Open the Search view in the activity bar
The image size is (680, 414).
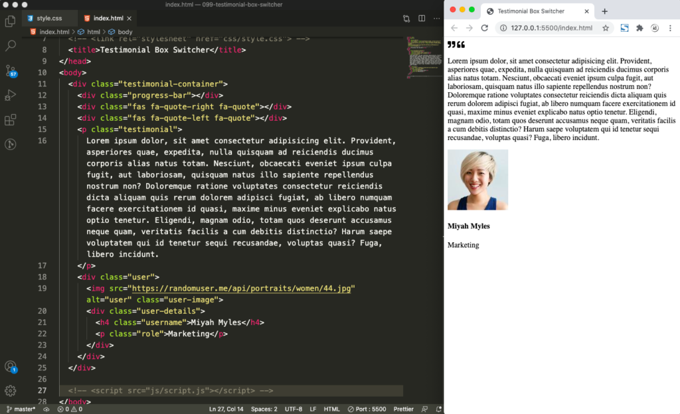tap(11, 46)
